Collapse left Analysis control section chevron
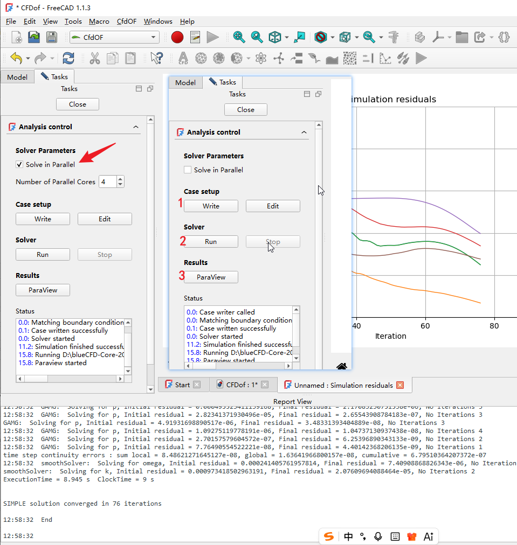Viewport: 517px width, 545px height. 136,127
